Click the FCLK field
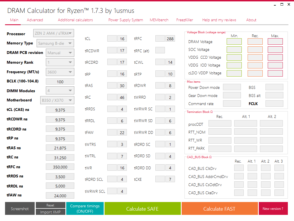294x221 pixels. [274, 103]
